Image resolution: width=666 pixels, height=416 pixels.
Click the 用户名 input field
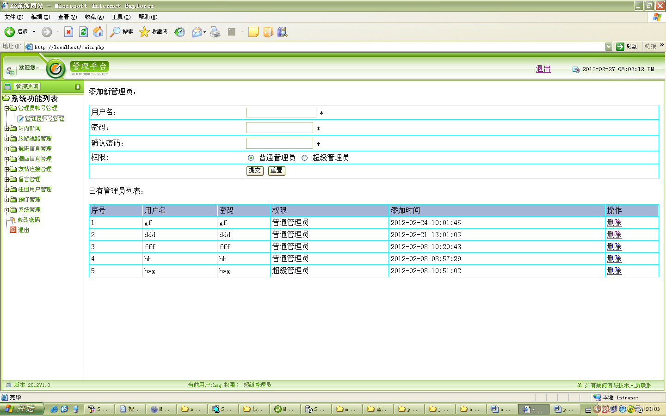[281, 112]
